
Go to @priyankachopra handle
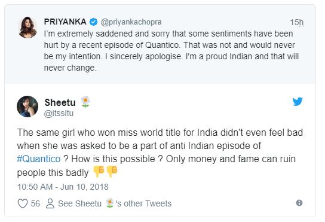pyautogui.click(x=131, y=22)
